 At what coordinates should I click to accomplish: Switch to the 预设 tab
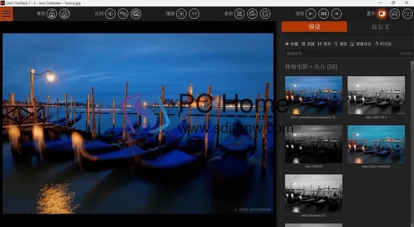pyautogui.click(x=314, y=27)
